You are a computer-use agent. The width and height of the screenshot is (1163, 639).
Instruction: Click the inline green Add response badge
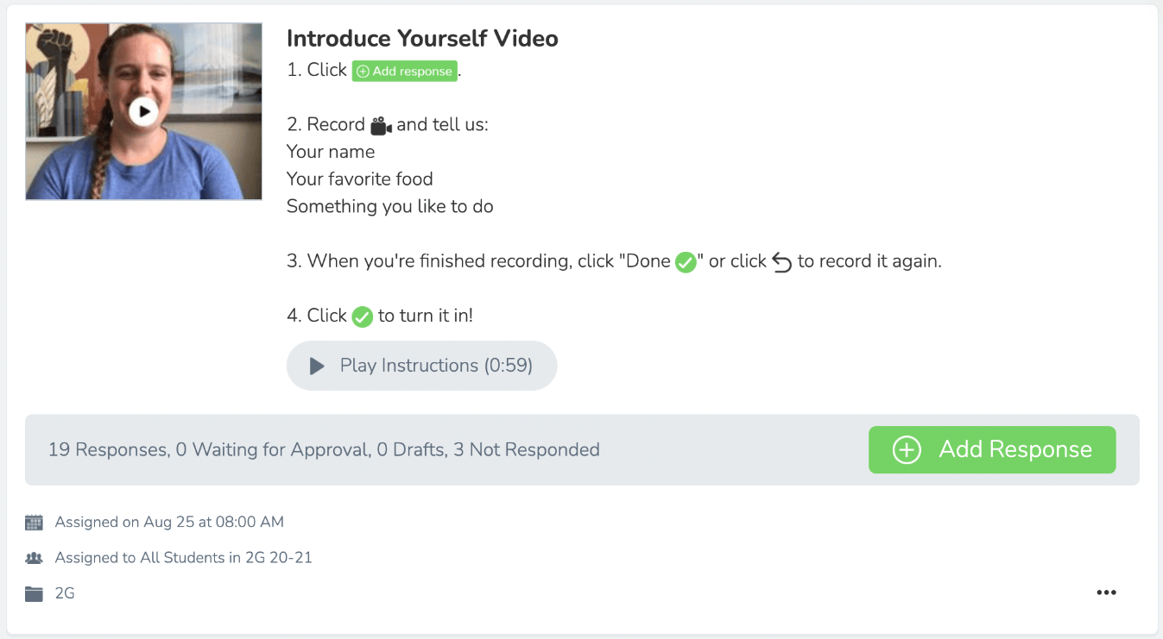point(404,72)
